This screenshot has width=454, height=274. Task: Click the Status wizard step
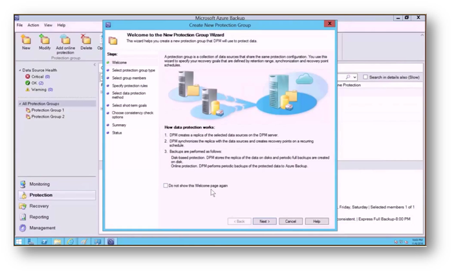click(x=117, y=133)
